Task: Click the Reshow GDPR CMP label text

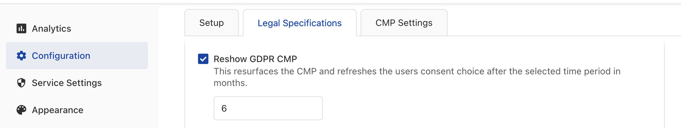Action: [255, 59]
